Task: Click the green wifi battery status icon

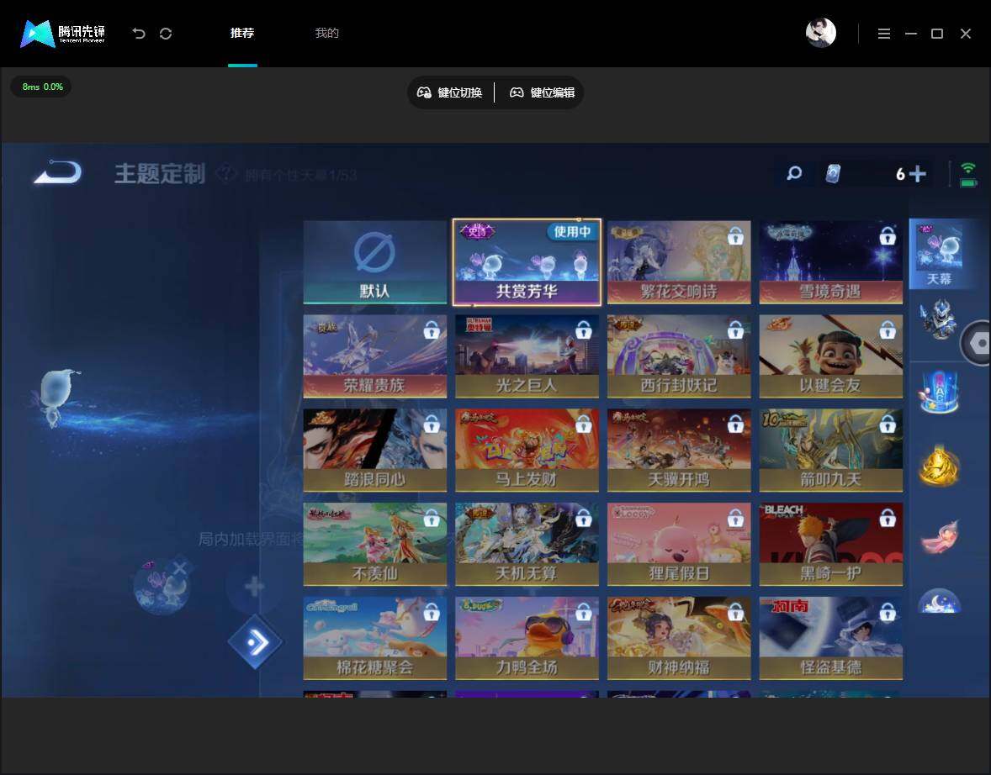Action: tap(968, 174)
